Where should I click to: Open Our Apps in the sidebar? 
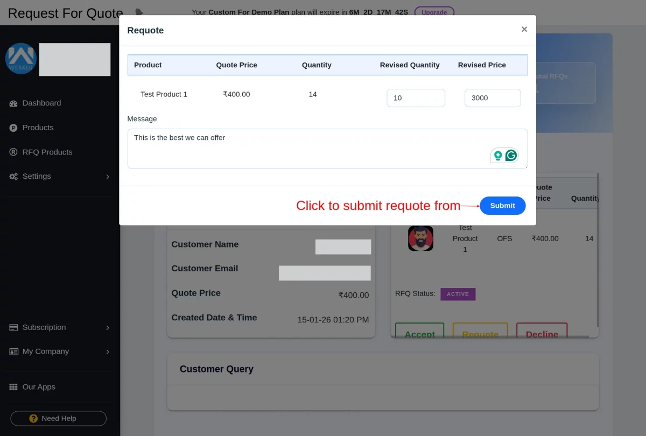pyautogui.click(x=39, y=387)
